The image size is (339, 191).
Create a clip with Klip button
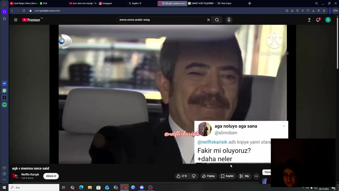[x=244, y=176]
